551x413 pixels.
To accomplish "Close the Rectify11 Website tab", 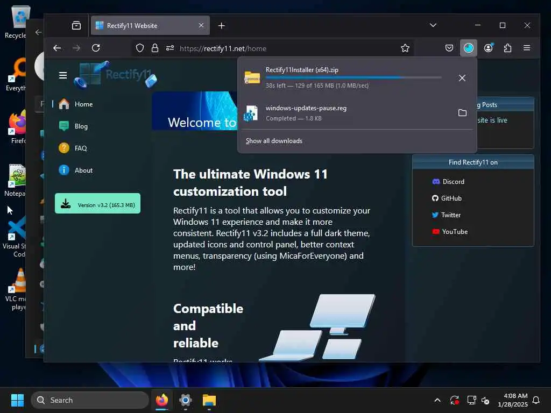I will [x=201, y=25].
